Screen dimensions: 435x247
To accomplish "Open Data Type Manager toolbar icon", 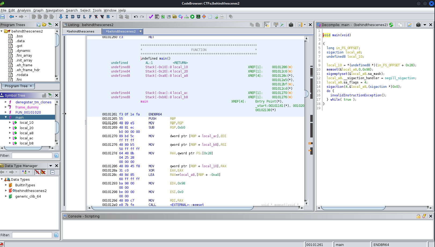I will [x=175, y=17].
